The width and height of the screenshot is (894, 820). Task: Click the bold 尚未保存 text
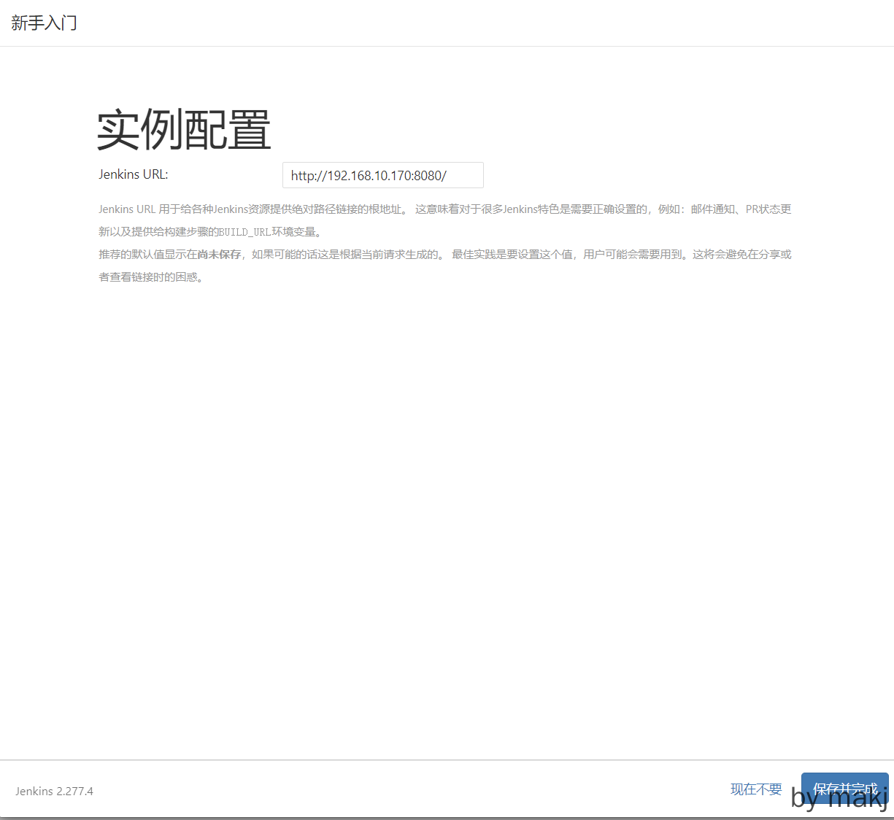pyautogui.click(x=219, y=255)
